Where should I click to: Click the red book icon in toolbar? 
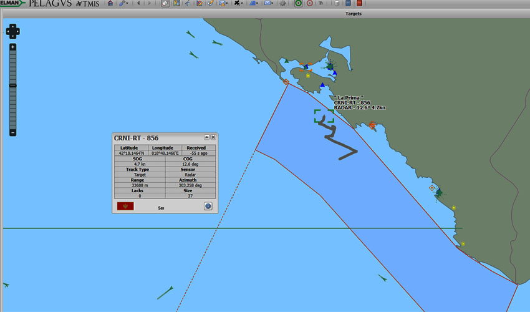click(359, 3)
